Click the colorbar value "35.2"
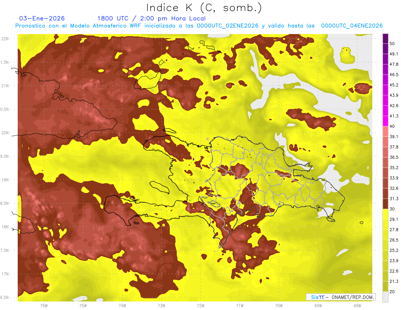The width and height of the screenshot is (401, 310). (x=394, y=168)
